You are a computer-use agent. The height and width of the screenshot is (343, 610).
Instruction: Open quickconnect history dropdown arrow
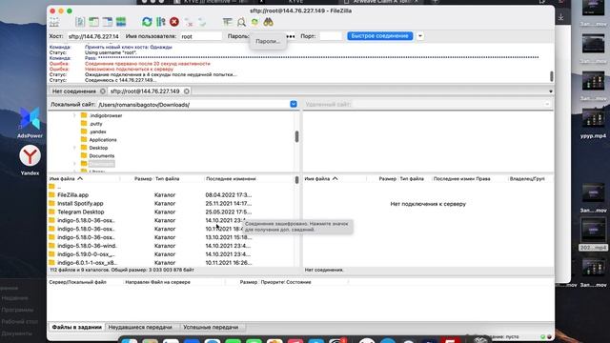pos(420,36)
